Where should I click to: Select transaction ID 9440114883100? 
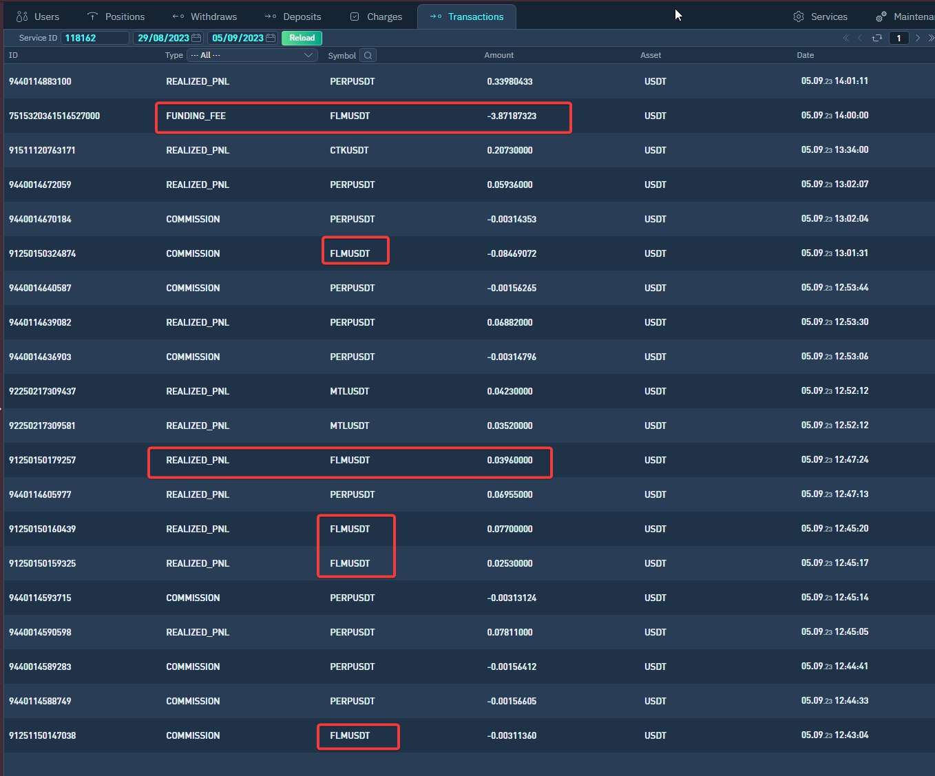pyautogui.click(x=40, y=81)
